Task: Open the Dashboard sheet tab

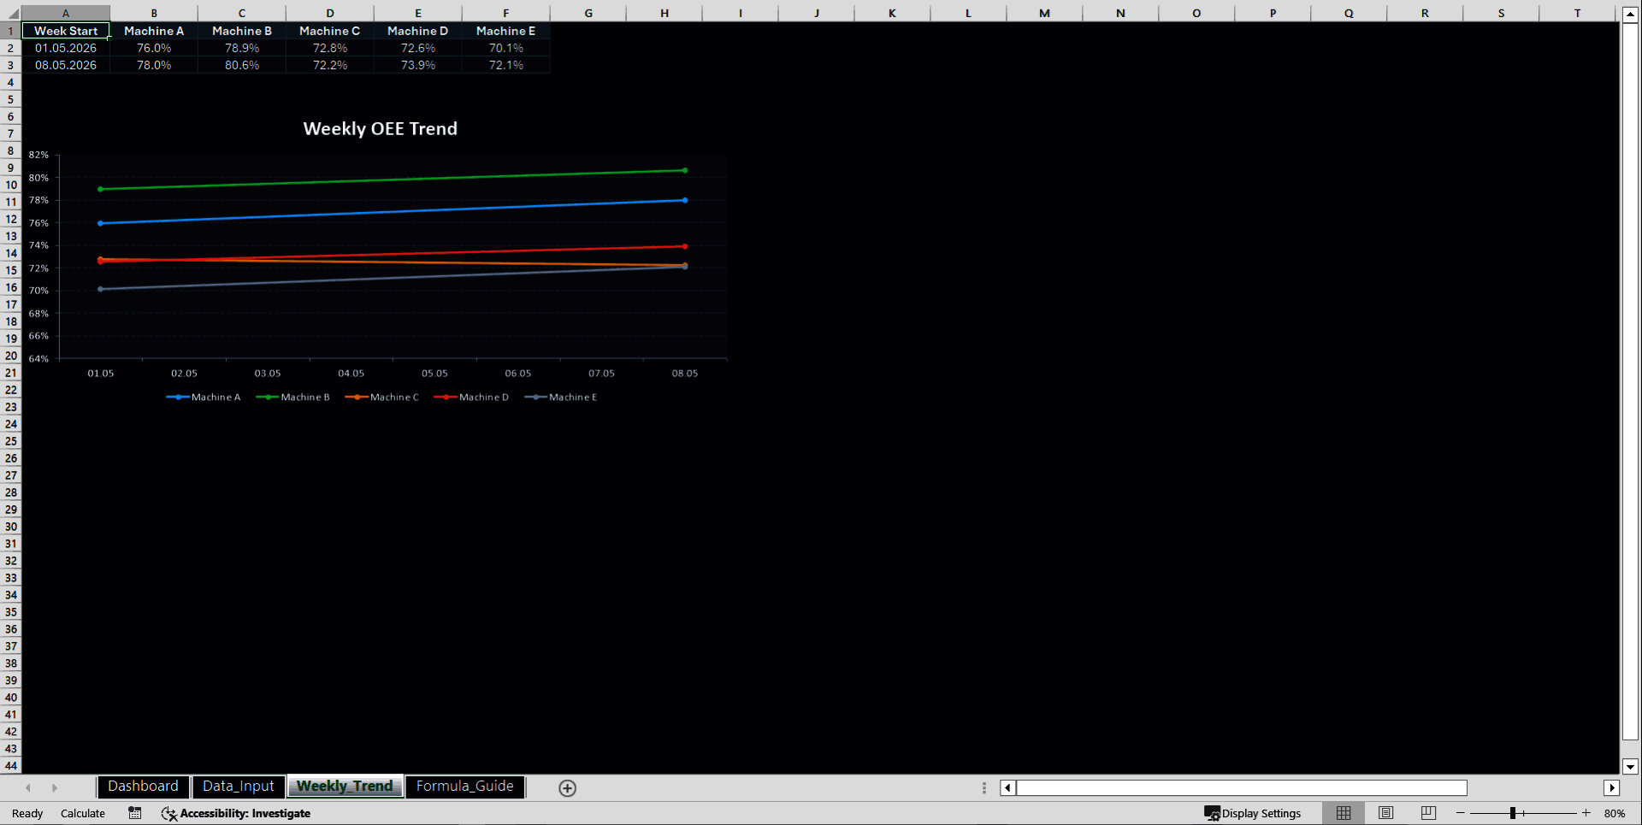Action: coord(143,787)
